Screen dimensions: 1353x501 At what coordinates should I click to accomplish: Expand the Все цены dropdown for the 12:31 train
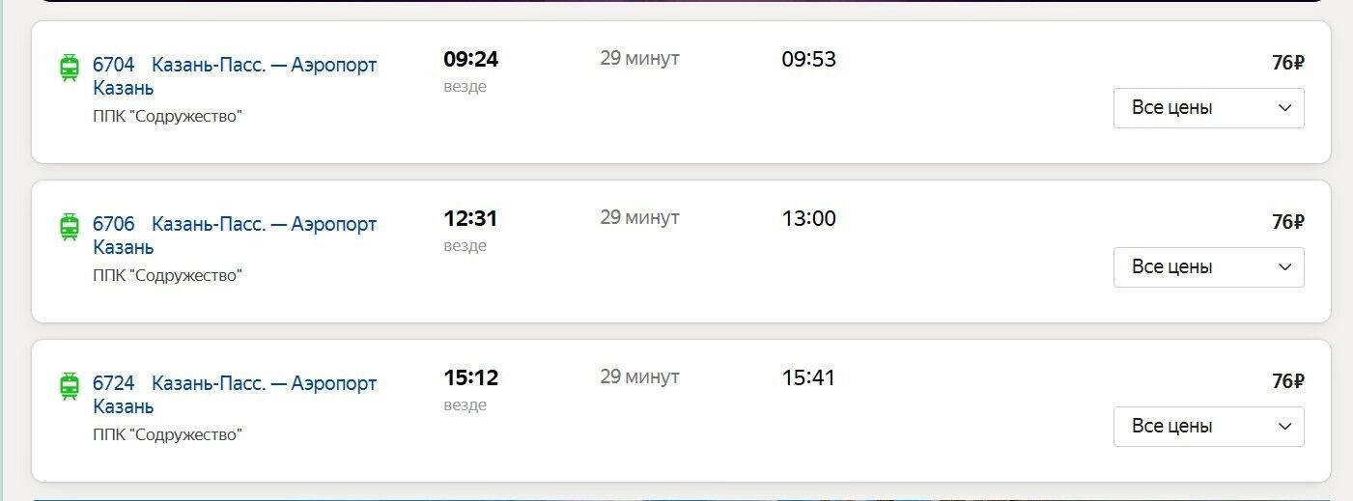pyautogui.click(x=1208, y=267)
